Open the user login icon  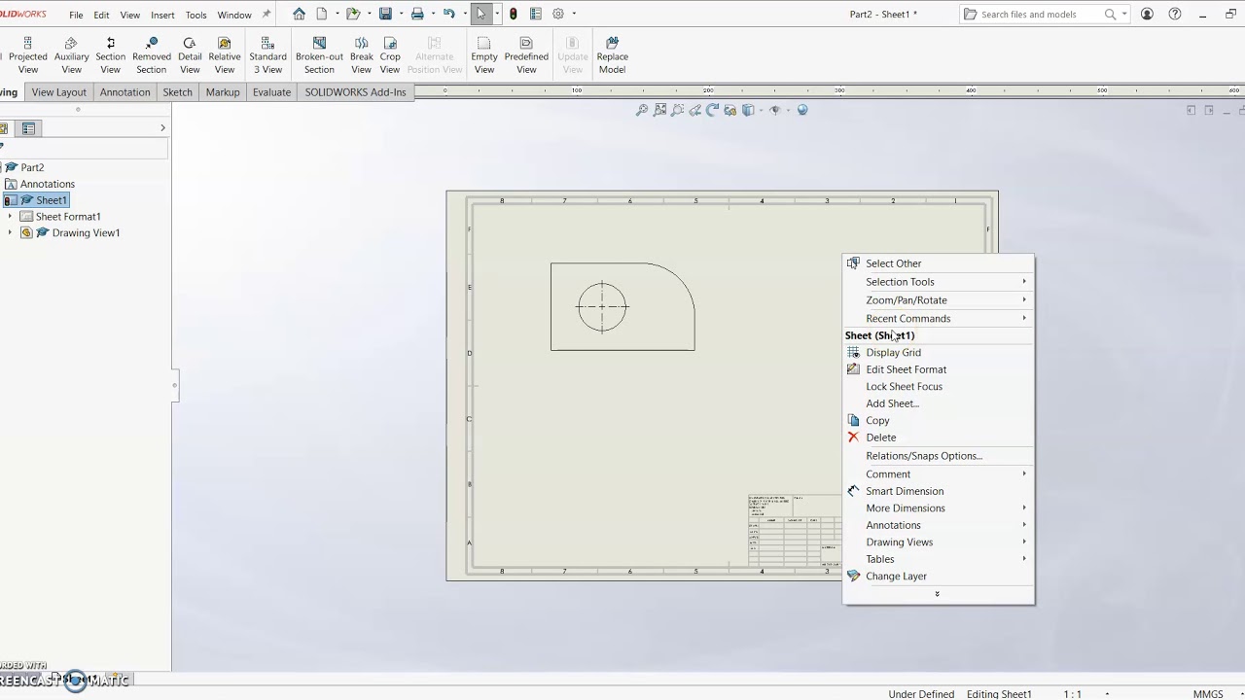(1148, 15)
